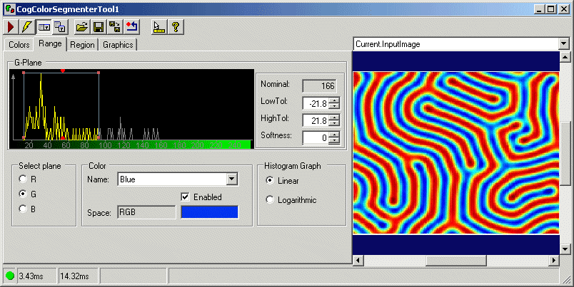The width and height of the screenshot is (574, 287).
Task: Choose Logarithmic histogram graph option
Action: click(x=270, y=200)
